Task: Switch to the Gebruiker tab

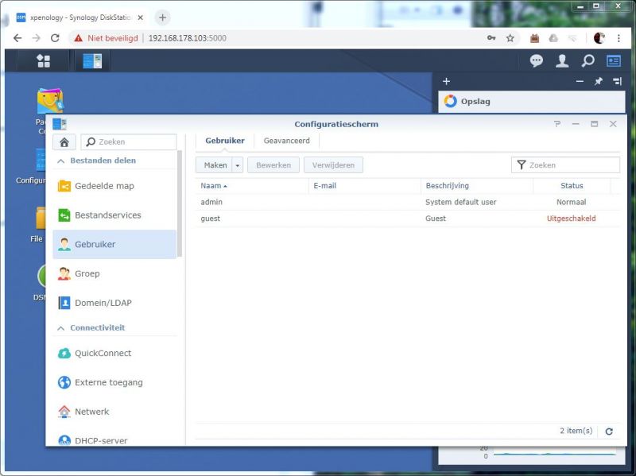Action: pos(225,141)
